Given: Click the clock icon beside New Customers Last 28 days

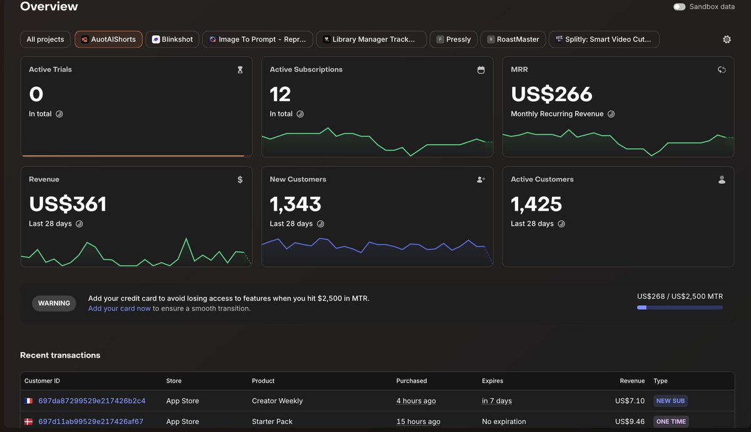Looking at the screenshot, I should point(320,224).
